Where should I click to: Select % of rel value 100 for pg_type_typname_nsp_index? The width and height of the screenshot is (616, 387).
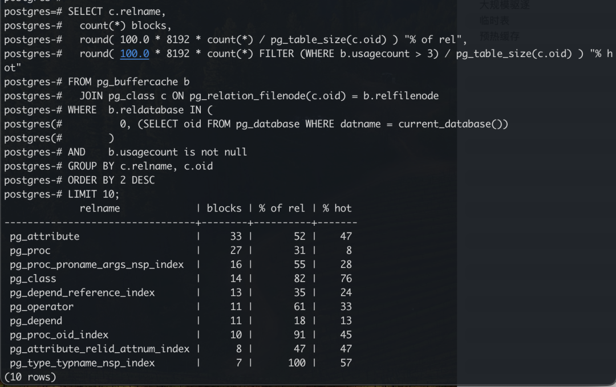click(x=297, y=363)
